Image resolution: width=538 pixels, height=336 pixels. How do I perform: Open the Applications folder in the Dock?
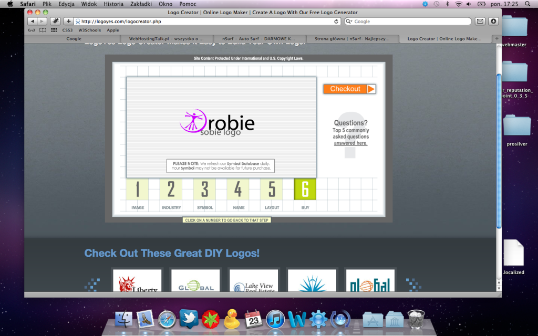[x=373, y=320]
